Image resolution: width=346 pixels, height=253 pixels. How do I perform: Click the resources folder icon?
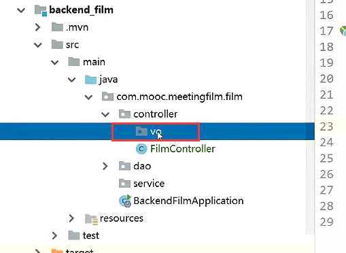(91, 219)
